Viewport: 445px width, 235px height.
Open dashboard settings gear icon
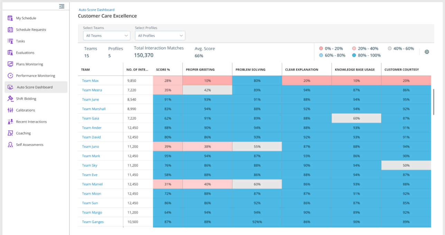click(427, 52)
